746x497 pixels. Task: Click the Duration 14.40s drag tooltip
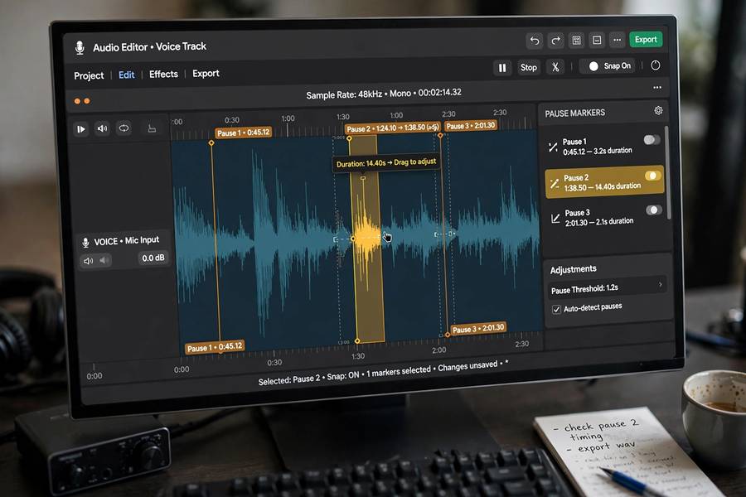(x=385, y=162)
